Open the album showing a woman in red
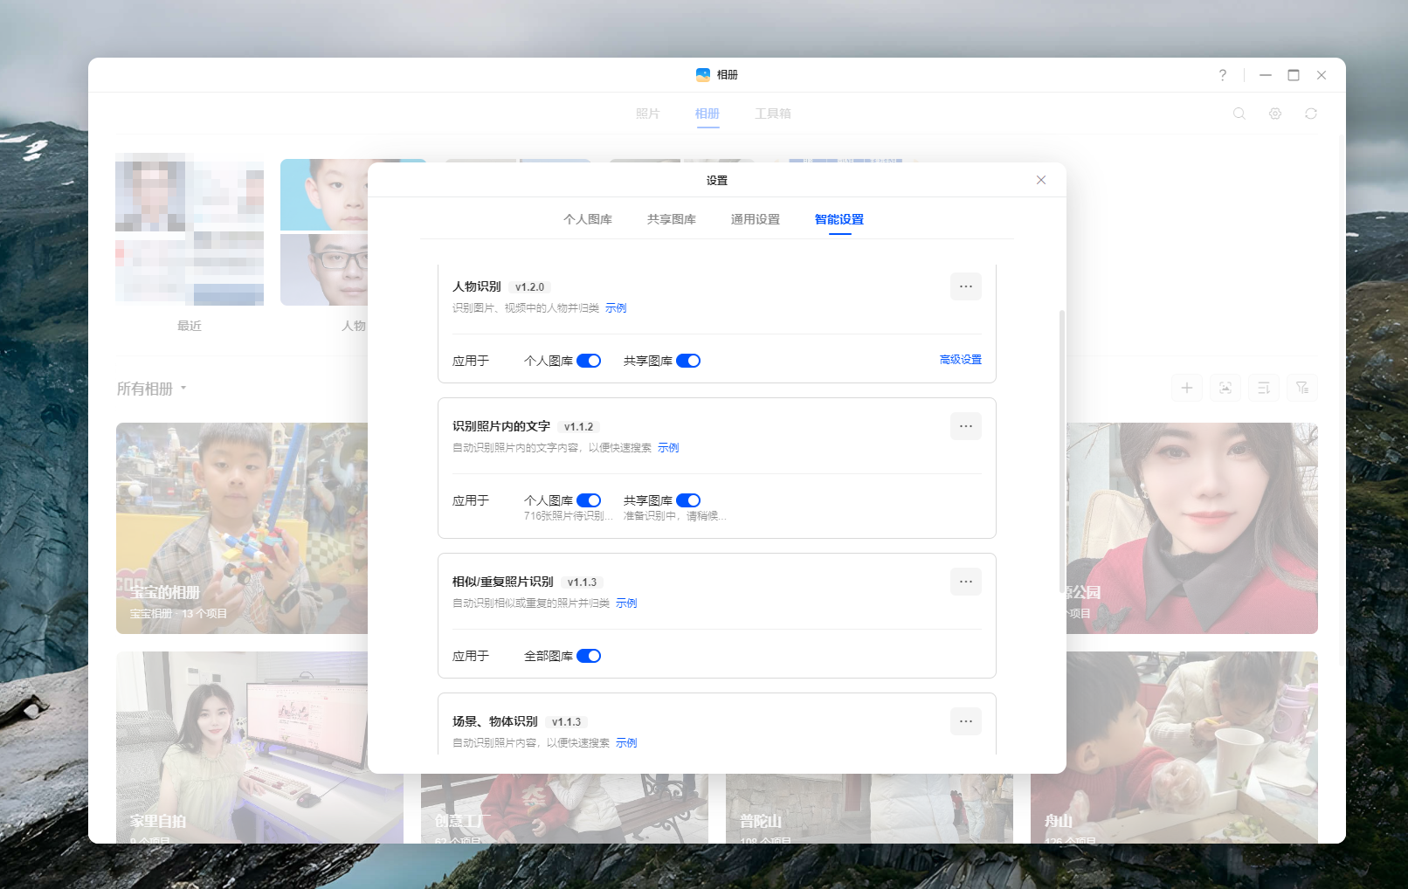The image size is (1408, 889). pos(1192,528)
